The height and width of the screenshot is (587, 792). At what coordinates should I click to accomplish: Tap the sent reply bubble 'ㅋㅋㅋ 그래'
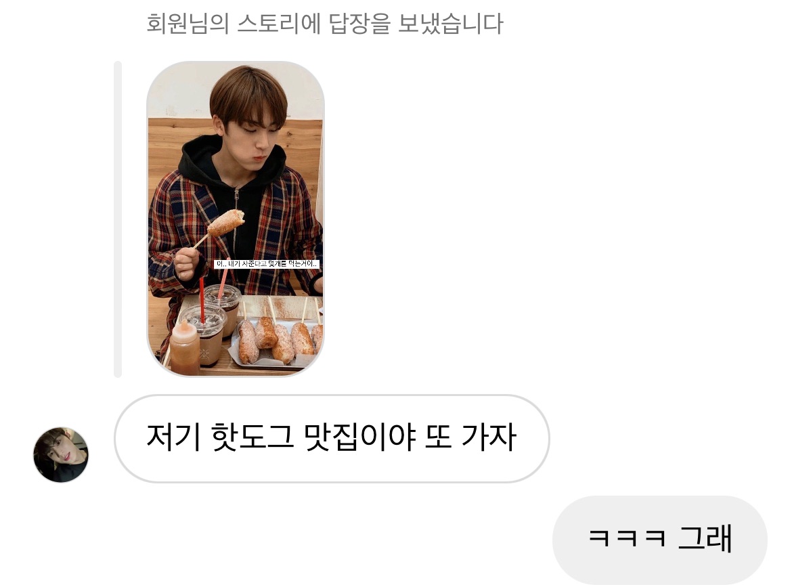point(660,540)
